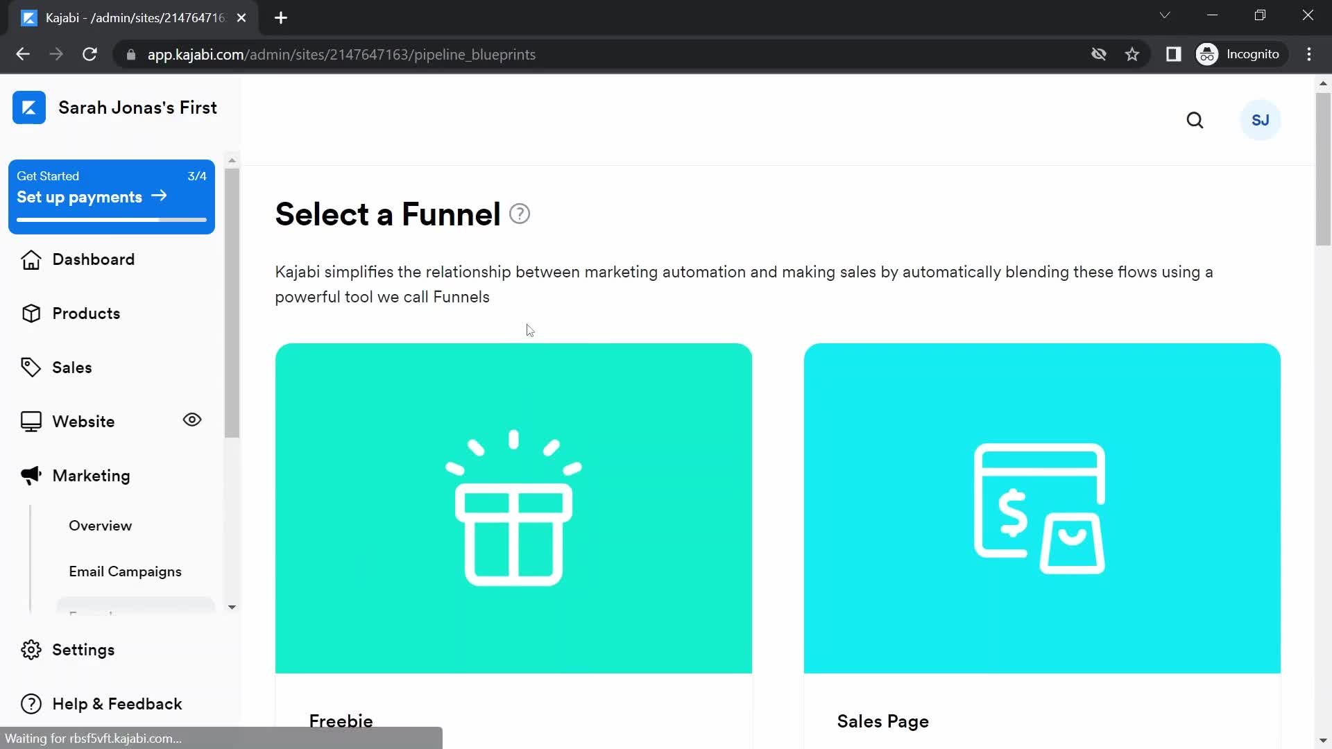The image size is (1332, 749).
Task: Click the Incognito profile icon
Action: [1207, 54]
